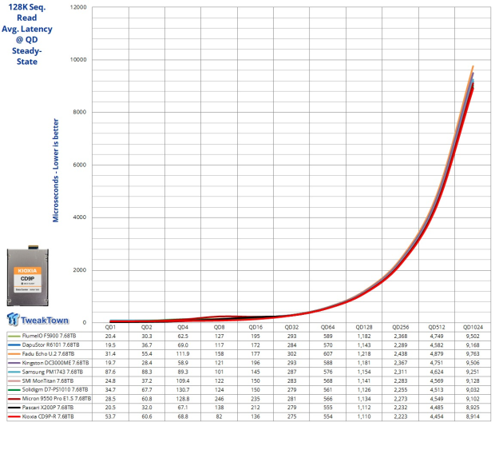Click Kioxia's QD1 value 53.7
This screenshot has width=495, height=454.
click(110, 416)
